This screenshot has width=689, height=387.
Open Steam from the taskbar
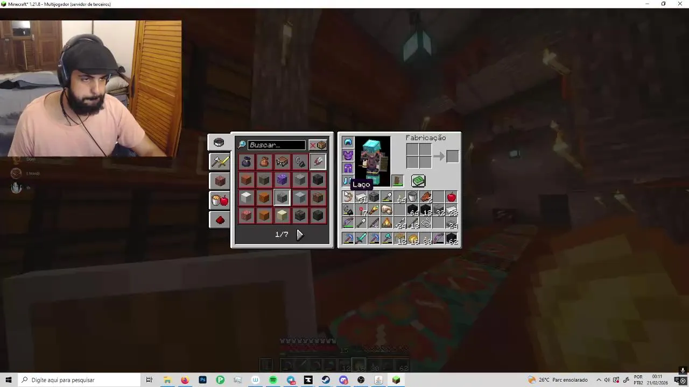[x=326, y=380]
